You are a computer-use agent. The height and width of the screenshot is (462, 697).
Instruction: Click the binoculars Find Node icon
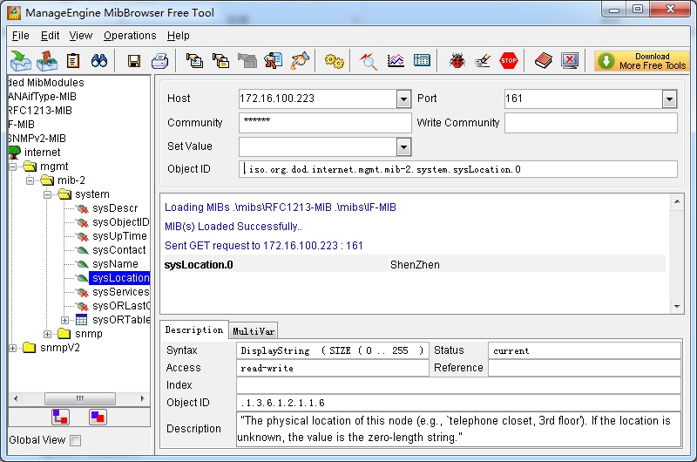[99, 61]
